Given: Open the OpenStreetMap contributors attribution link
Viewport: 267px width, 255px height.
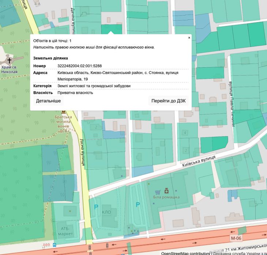Looking at the screenshot, I should click(x=185, y=253).
